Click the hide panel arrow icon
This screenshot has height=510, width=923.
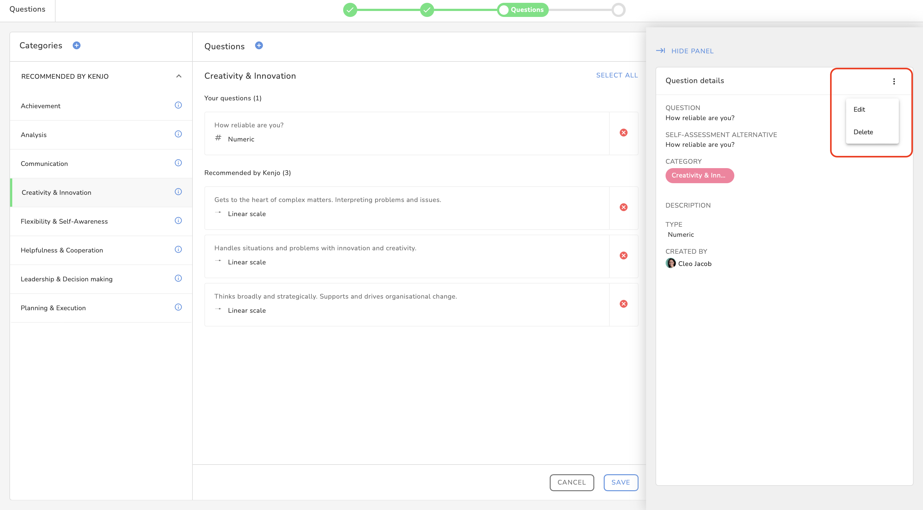coord(660,51)
